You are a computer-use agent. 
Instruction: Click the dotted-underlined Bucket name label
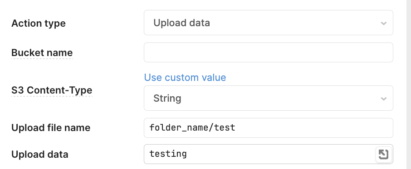coord(42,52)
